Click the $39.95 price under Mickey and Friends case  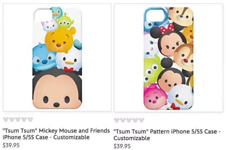11,145
